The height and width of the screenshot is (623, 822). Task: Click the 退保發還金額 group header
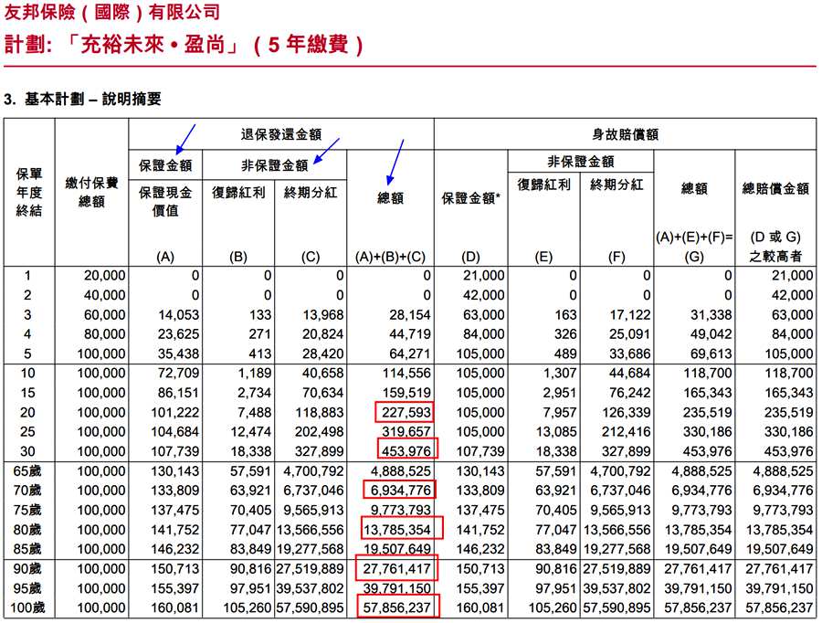coord(280,135)
